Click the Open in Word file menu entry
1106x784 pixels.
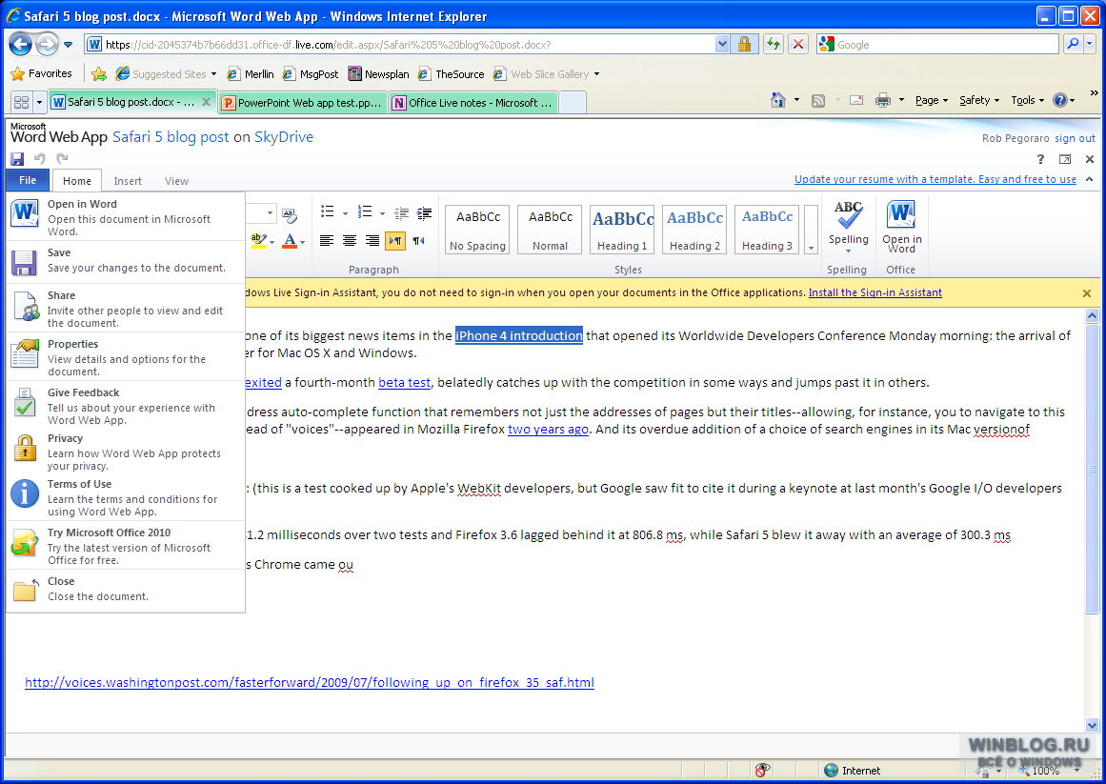(126, 217)
